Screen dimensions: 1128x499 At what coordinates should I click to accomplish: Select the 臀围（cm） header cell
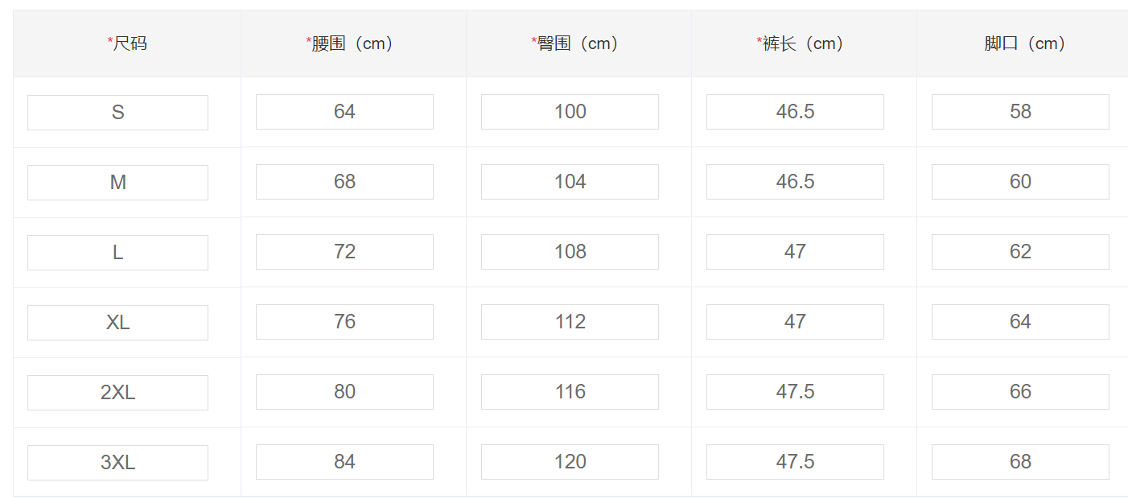[578, 43]
